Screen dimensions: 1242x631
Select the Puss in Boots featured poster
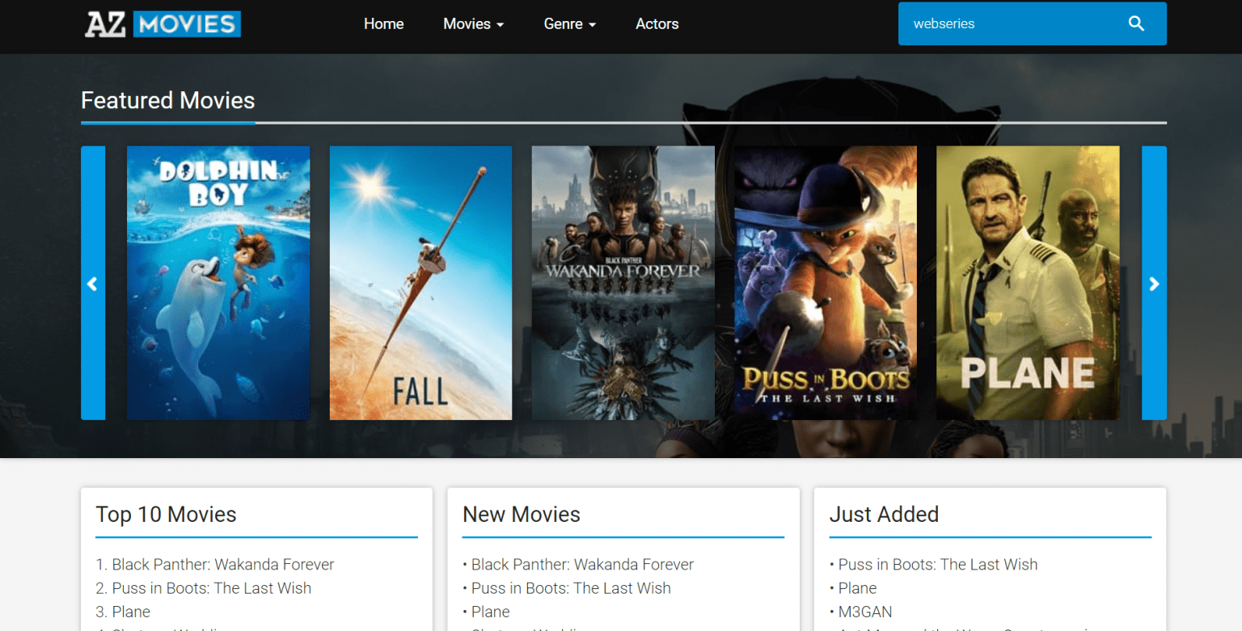click(824, 283)
